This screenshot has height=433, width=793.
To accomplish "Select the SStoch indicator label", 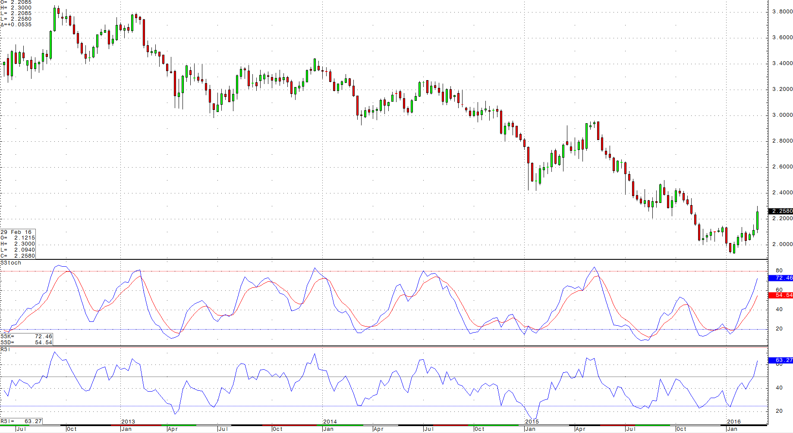I will point(11,262).
